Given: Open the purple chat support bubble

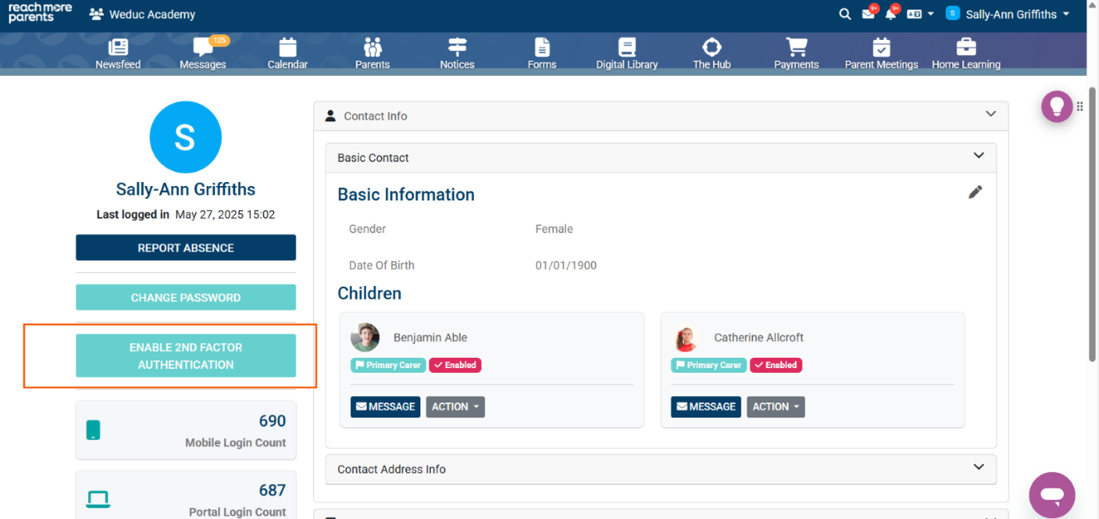Looking at the screenshot, I should click(x=1052, y=495).
